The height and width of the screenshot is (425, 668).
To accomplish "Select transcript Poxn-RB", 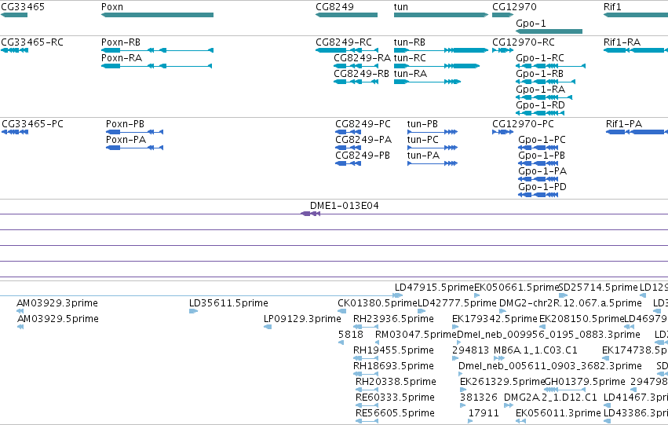I will (157, 50).
